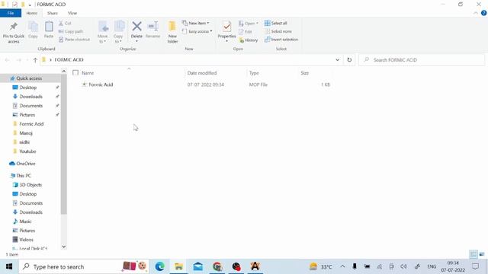
Task: Open the nidhi folder in sidebar
Action: click(x=24, y=142)
